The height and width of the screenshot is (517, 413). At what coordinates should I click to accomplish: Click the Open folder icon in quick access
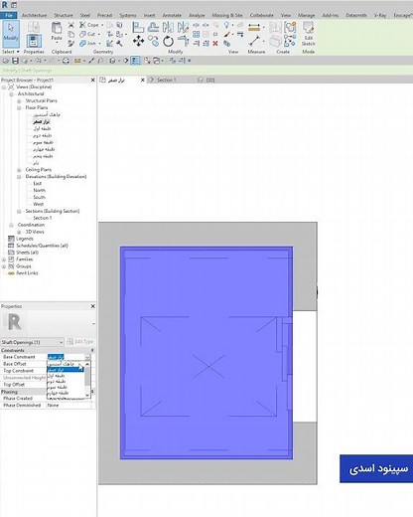6,61
